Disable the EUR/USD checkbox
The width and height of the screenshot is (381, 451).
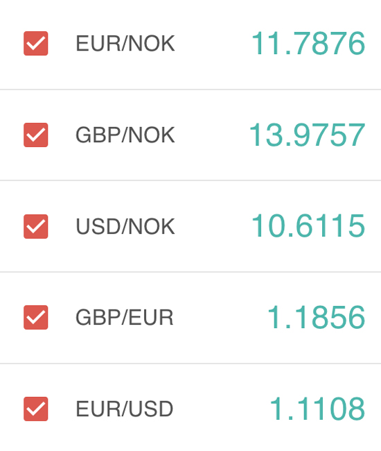point(35,409)
